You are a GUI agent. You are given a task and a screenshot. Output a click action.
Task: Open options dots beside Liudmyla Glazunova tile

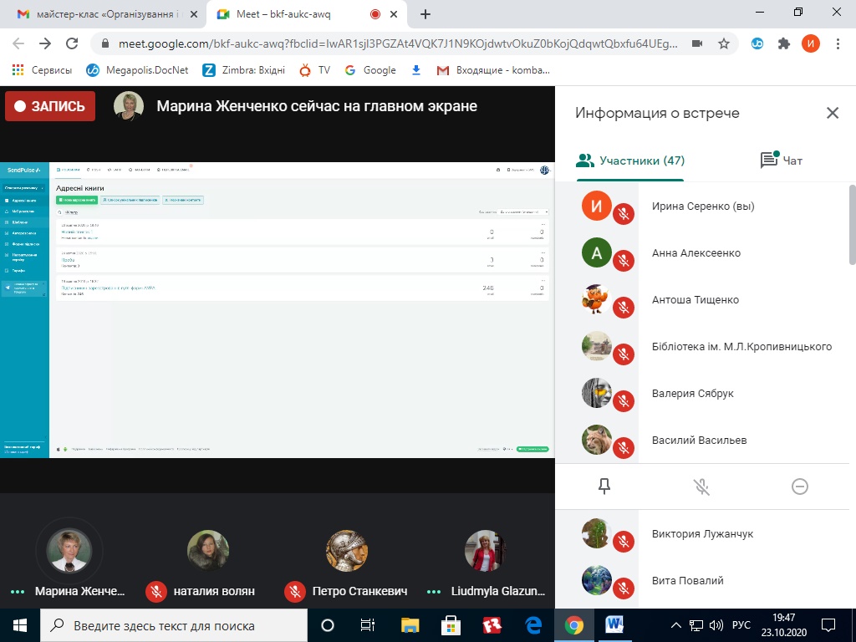pos(435,592)
